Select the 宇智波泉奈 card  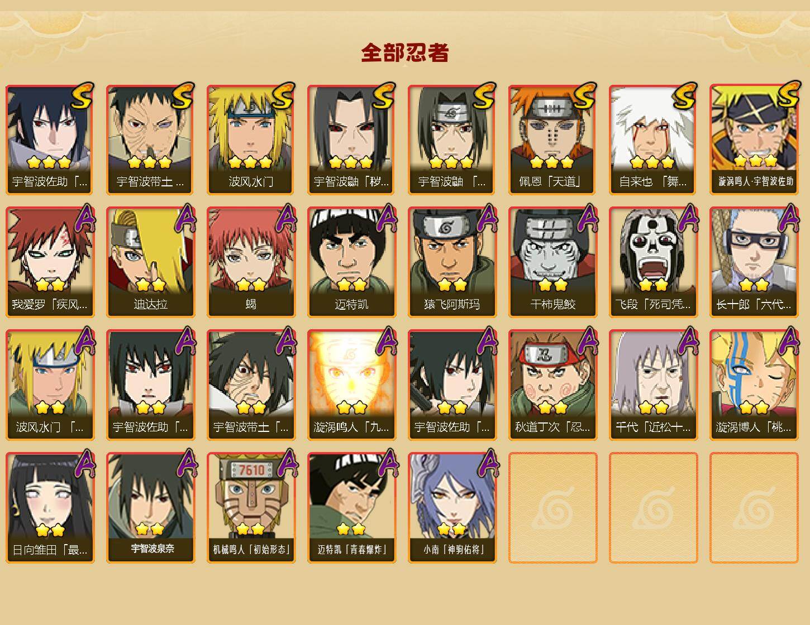pyautogui.click(x=150, y=508)
